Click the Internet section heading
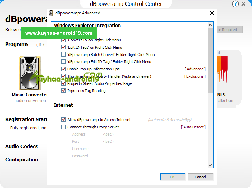This screenshot has height=188, width=252. pyautogui.click(x=63, y=105)
